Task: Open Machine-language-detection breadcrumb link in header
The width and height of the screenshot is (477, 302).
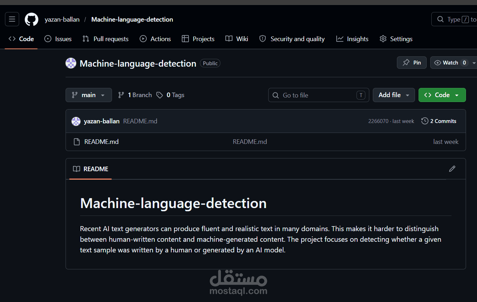Action: [x=132, y=19]
